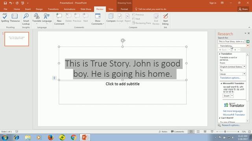Screen dimensions: 252x141
Task: Switch to the View tab
Action: point(111,9)
